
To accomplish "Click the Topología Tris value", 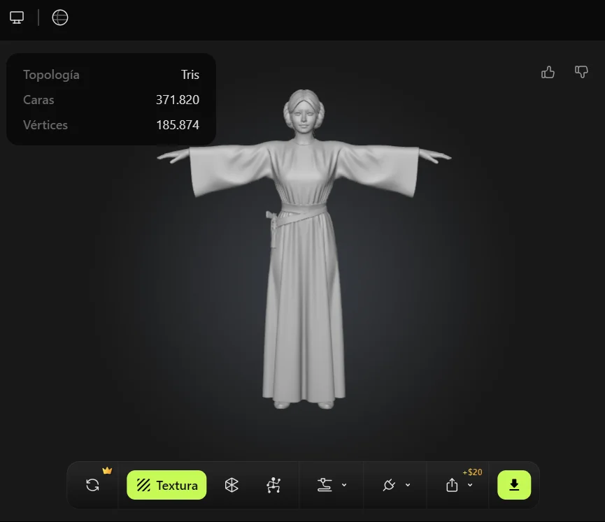I will click(x=190, y=75).
